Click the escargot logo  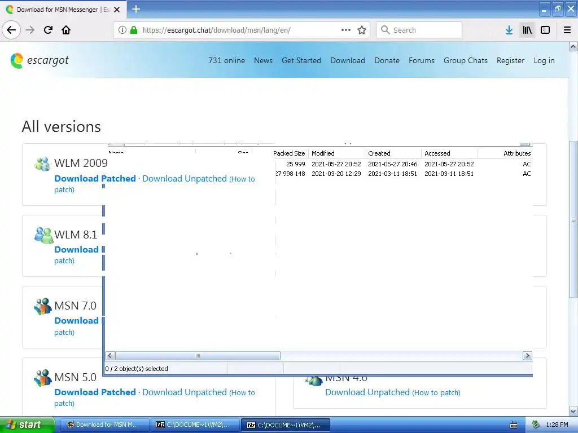click(x=40, y=60)
